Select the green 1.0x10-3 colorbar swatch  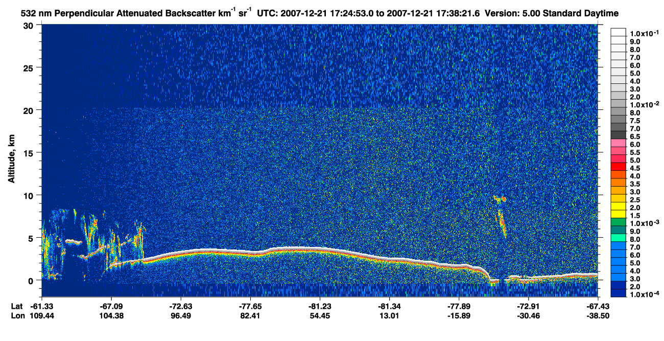pos(618,222)
